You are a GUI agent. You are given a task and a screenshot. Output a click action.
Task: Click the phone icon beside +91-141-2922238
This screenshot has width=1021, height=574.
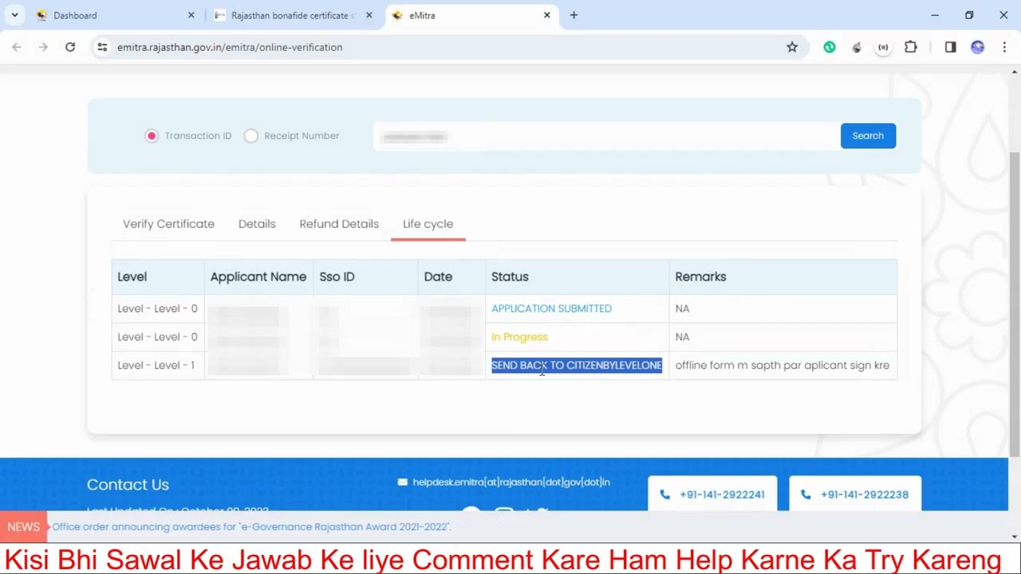806,495
